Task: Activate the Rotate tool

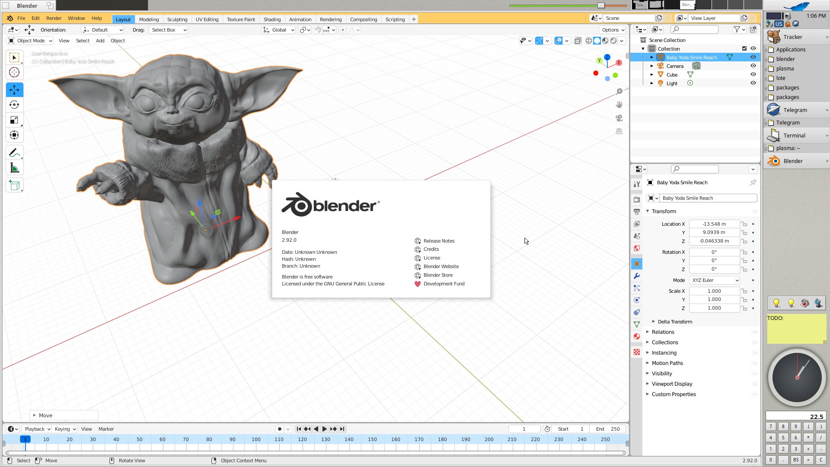Action: pyautogui.click(x=14, y=105)
